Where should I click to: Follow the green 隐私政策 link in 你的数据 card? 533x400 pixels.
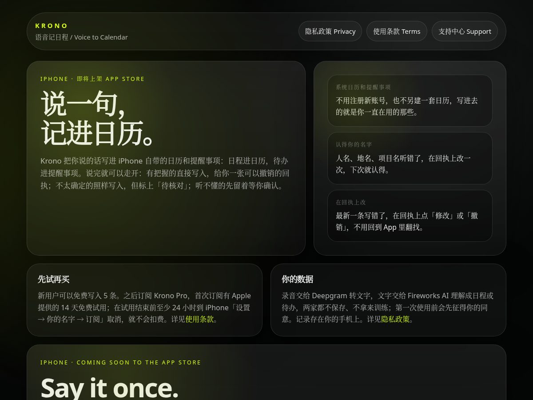pos(395,319)
